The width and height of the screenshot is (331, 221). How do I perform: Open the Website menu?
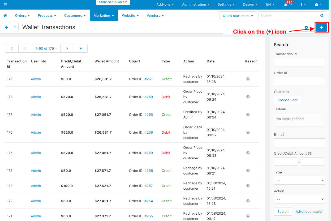[x=130, y=16]
